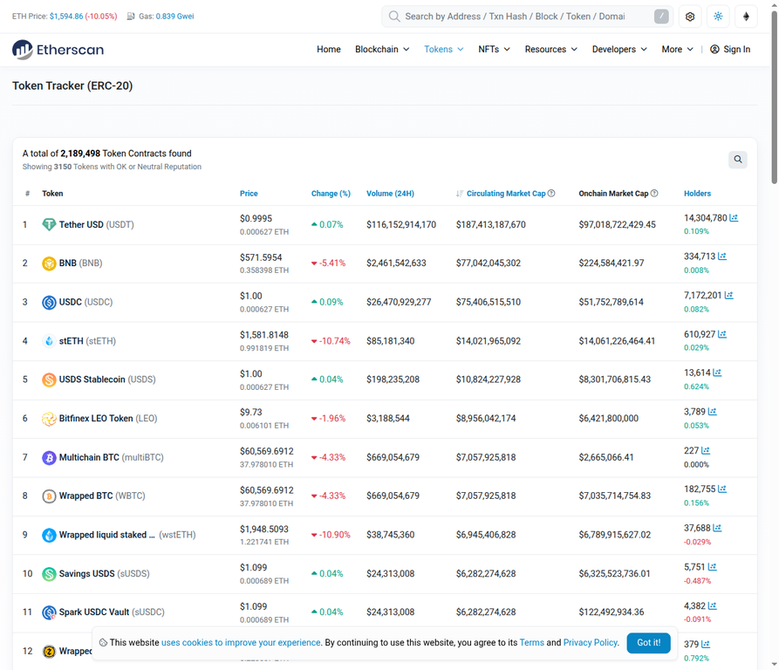The height and width of the screenshot is (670, 779).
Task: Sort by Circulating Market Cap column
Action: pyautogui.click(x=506, y=193)
